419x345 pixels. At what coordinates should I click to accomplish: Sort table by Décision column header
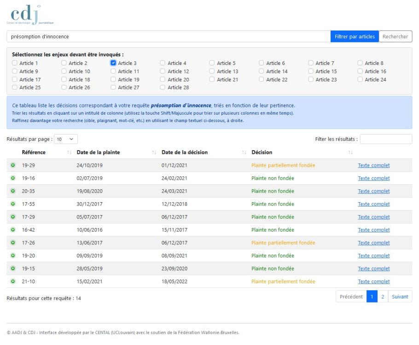[x=262, y=152]
